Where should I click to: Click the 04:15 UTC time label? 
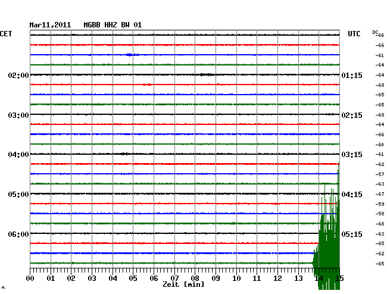[x=352, y=195]
